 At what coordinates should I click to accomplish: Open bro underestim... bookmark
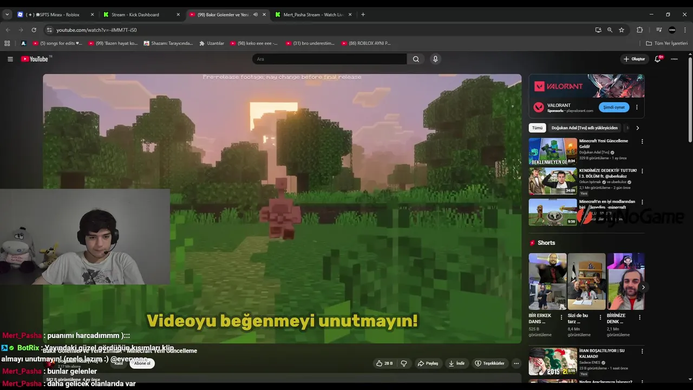[310, 43]
